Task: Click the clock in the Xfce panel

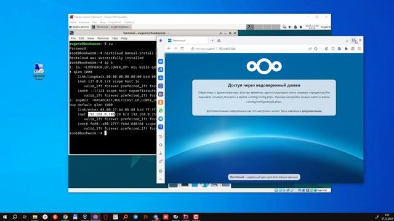Action: coord(312,27)
